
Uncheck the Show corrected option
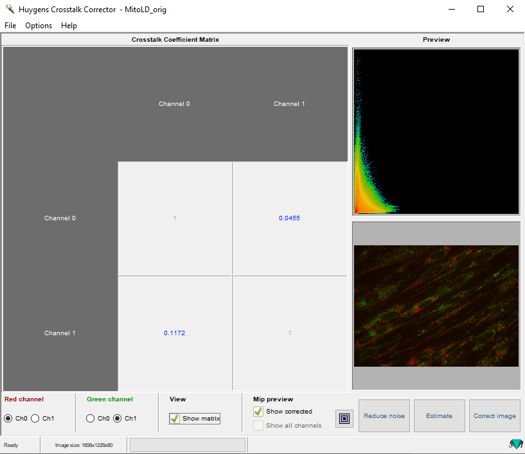coord(258,412)
